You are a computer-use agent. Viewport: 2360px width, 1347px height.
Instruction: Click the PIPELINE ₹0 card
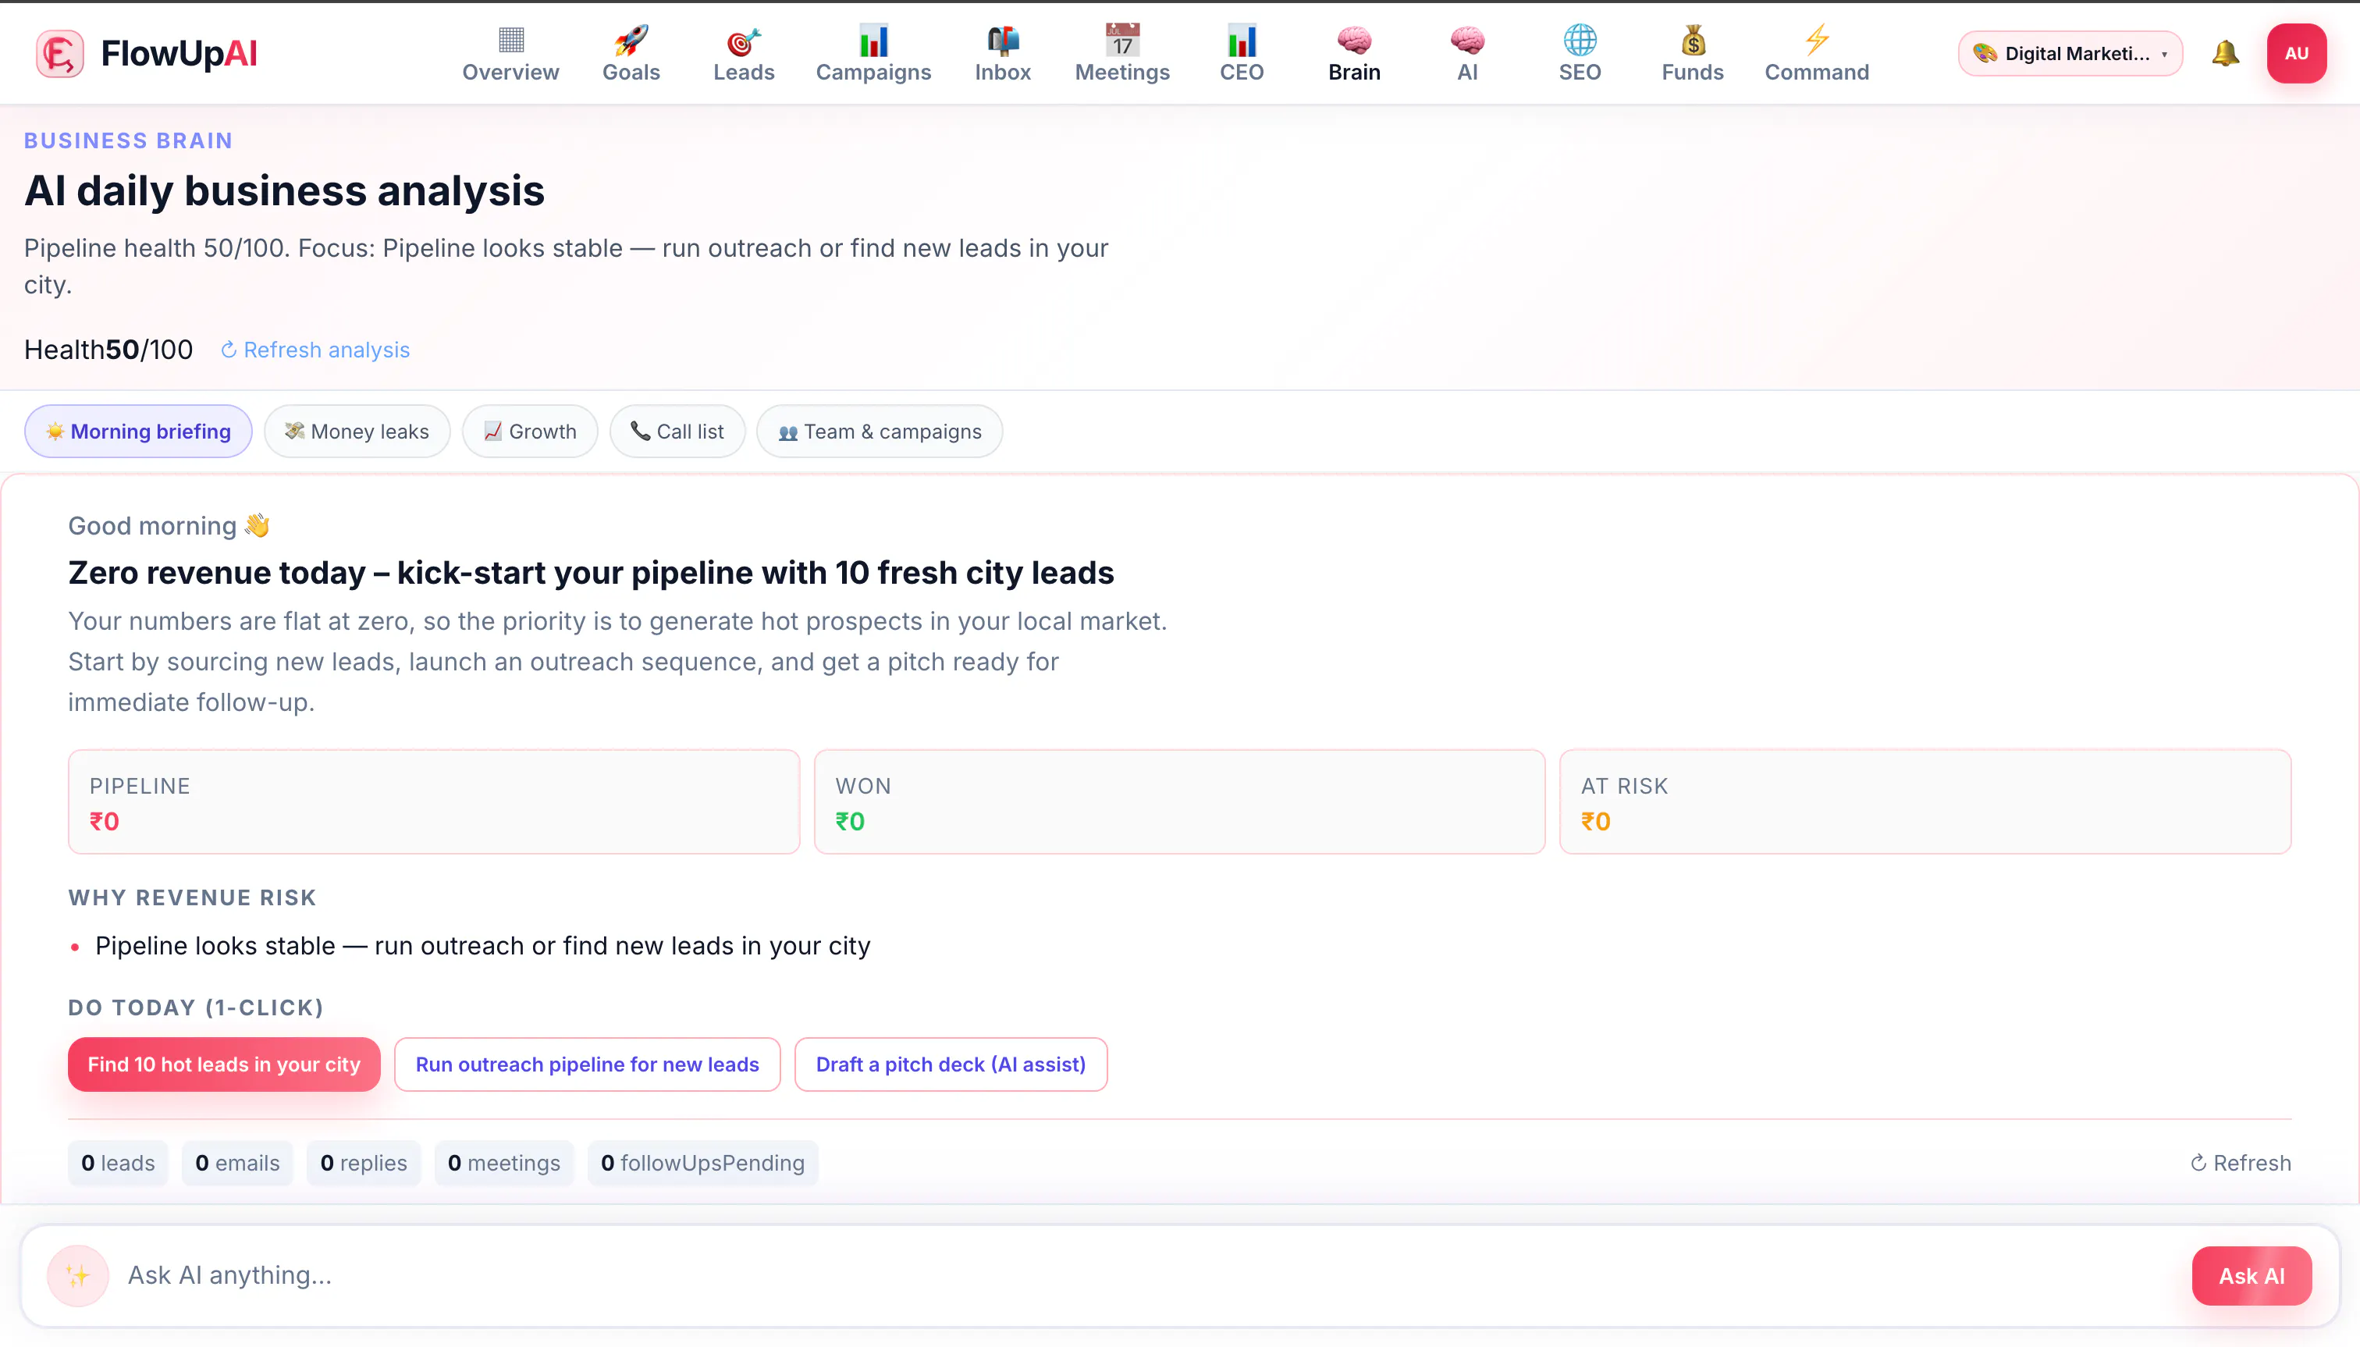[434, 801]
